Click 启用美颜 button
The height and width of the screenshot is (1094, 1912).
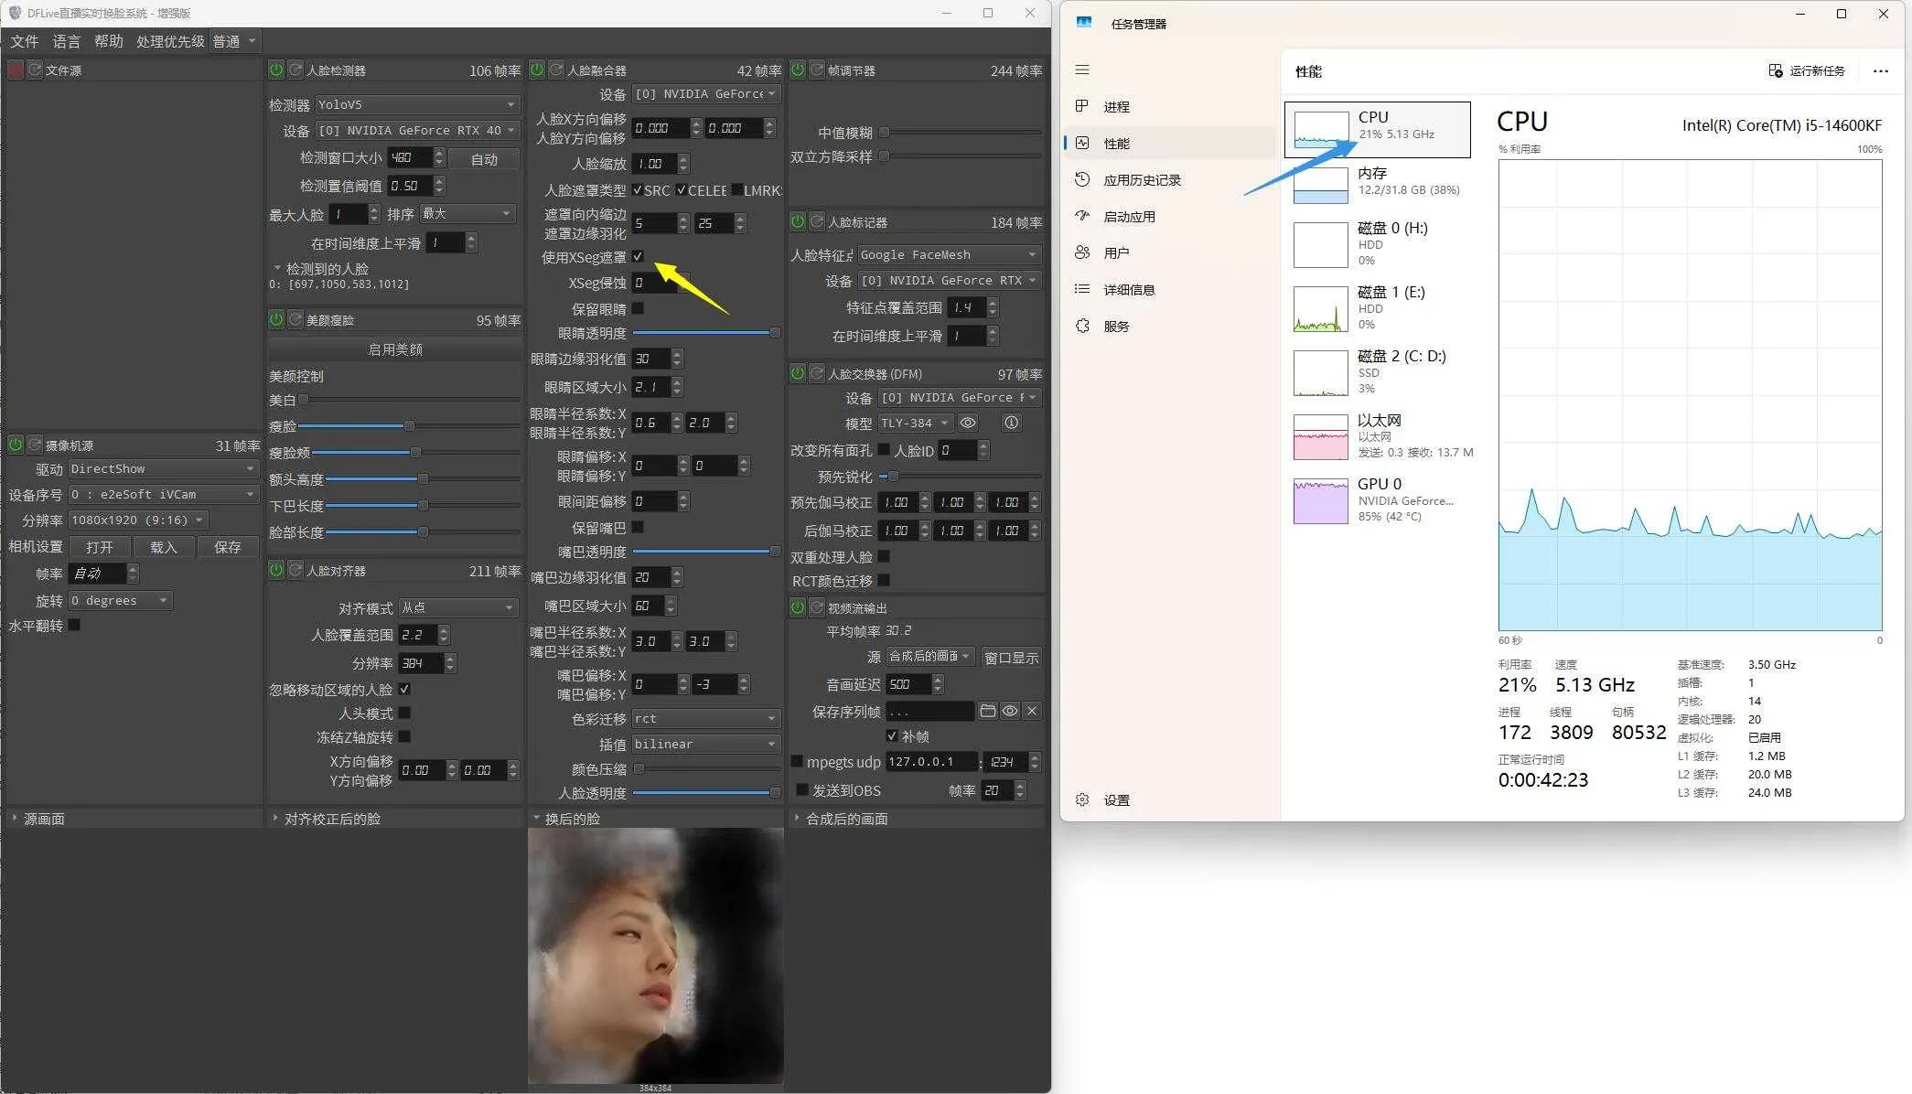pos(394,349)
